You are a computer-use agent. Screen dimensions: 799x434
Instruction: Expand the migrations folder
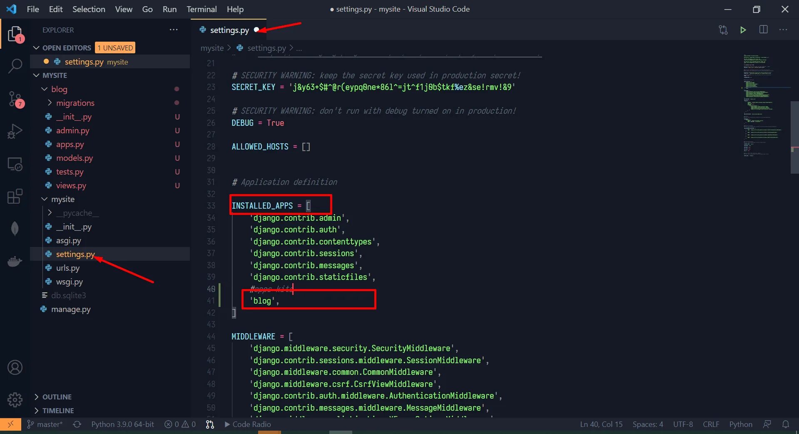[x=50, y=103]
